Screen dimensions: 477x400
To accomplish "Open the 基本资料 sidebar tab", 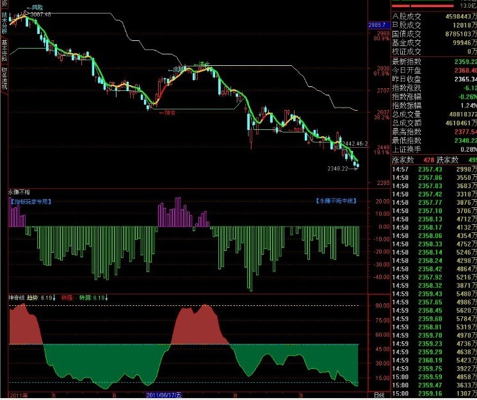I will point(4,50).
